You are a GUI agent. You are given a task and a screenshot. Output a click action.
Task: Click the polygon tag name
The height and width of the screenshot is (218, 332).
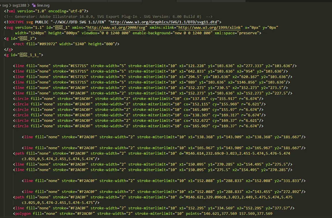(23, 214)
